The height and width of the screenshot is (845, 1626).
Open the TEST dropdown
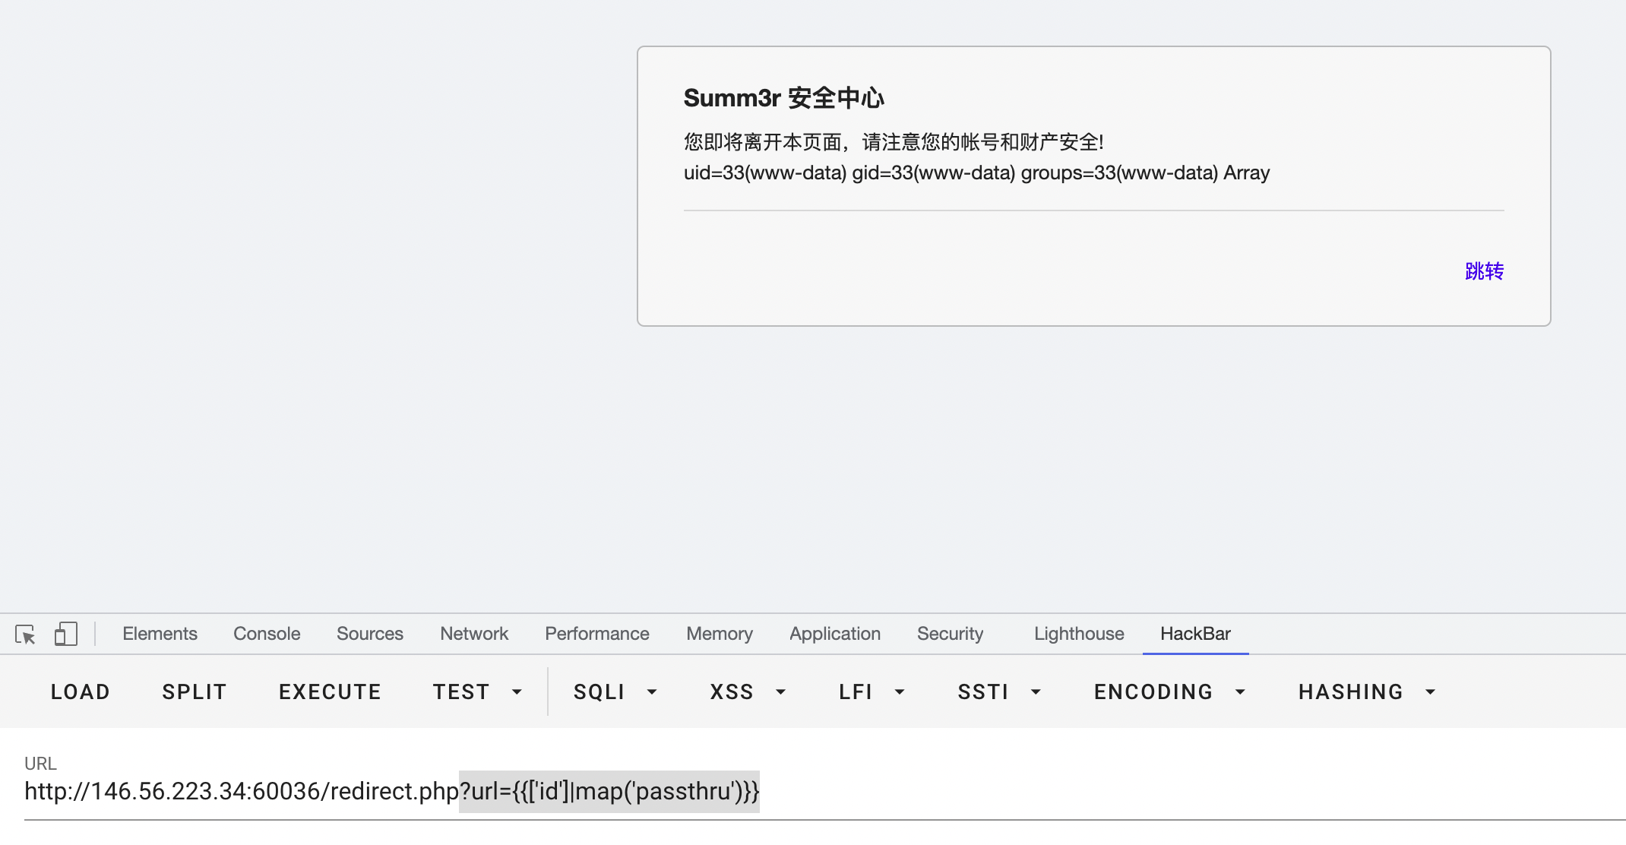477,692
